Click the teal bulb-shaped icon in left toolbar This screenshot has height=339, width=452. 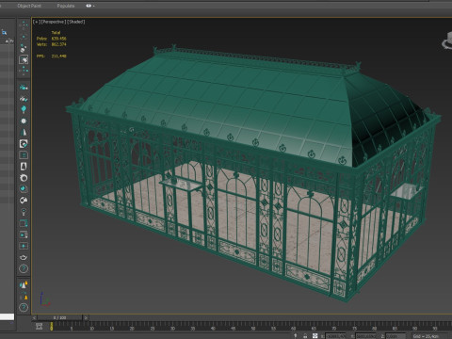(24, 109)
